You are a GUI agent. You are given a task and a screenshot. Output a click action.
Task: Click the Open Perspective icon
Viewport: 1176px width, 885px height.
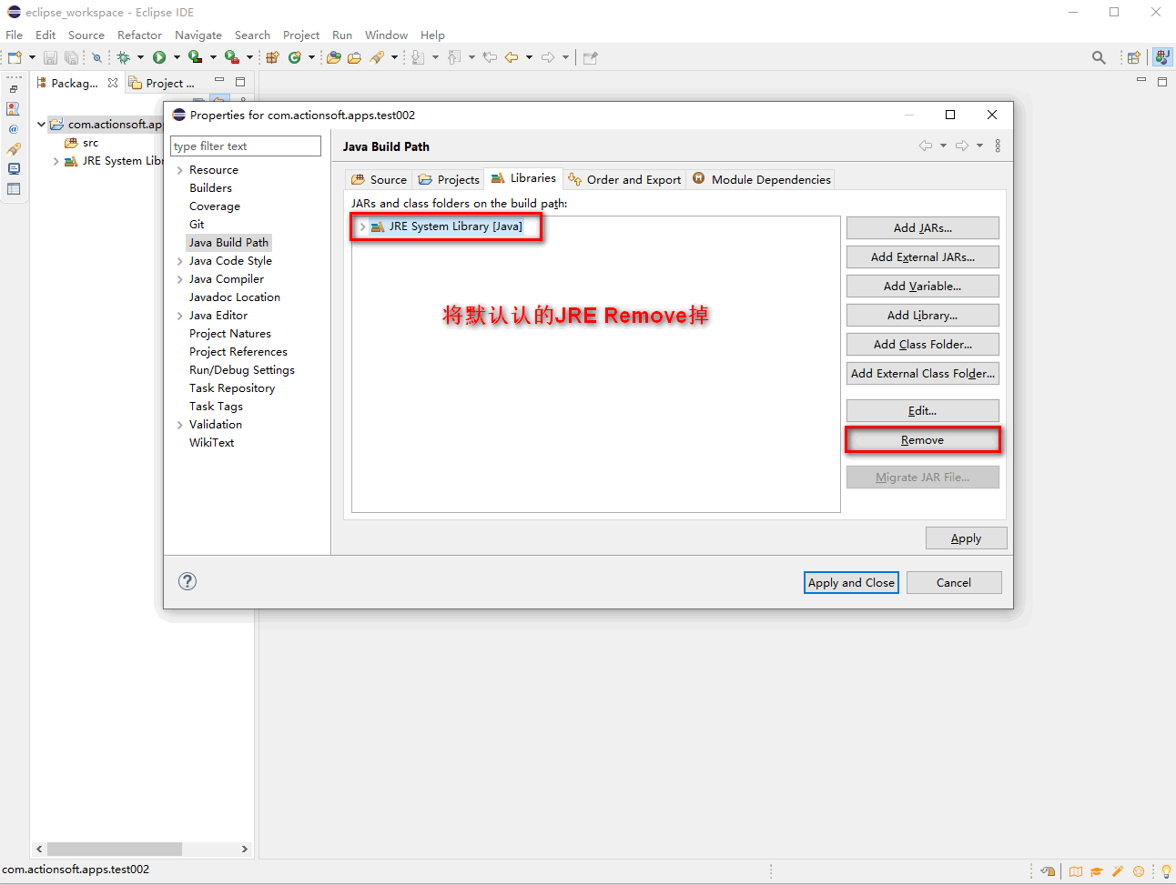tap(1133, 57)
